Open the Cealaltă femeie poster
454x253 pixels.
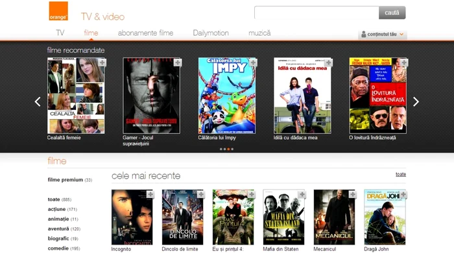(76, 96)
